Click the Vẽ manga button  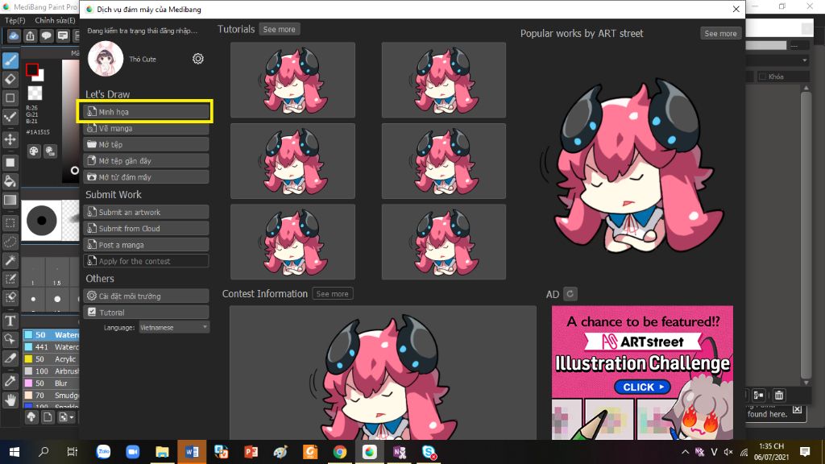coord(147,128)
